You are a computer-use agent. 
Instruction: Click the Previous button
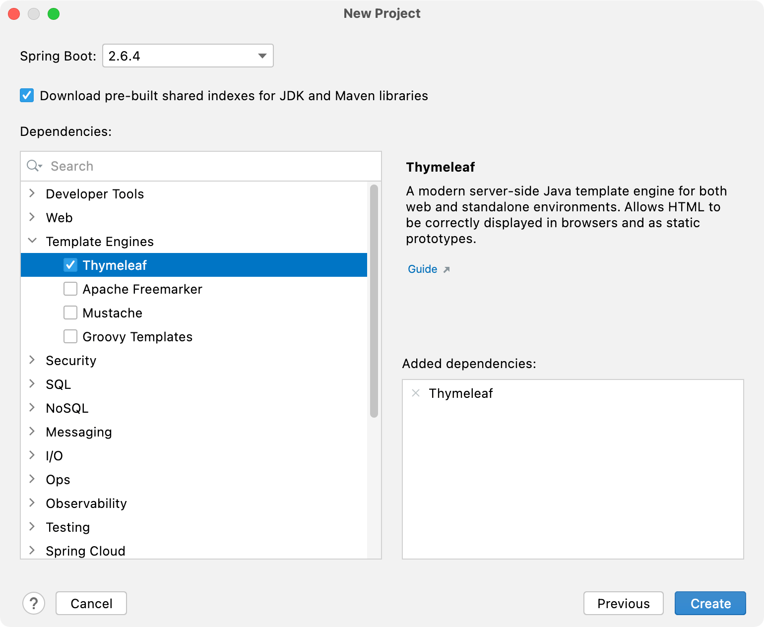click(x=624, y=603)
